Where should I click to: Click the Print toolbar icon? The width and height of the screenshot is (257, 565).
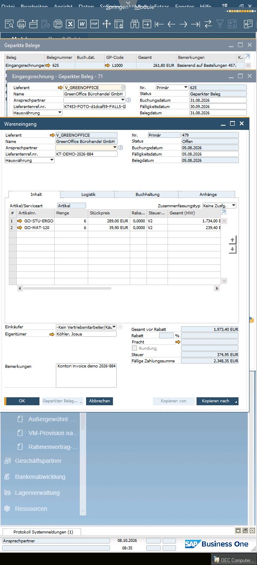21,24
